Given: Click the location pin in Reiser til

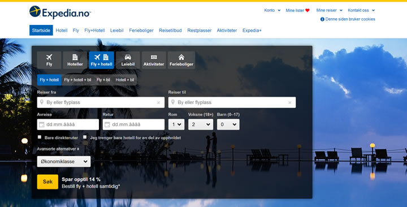Looking at the screenshot, I should click(173, 102).
